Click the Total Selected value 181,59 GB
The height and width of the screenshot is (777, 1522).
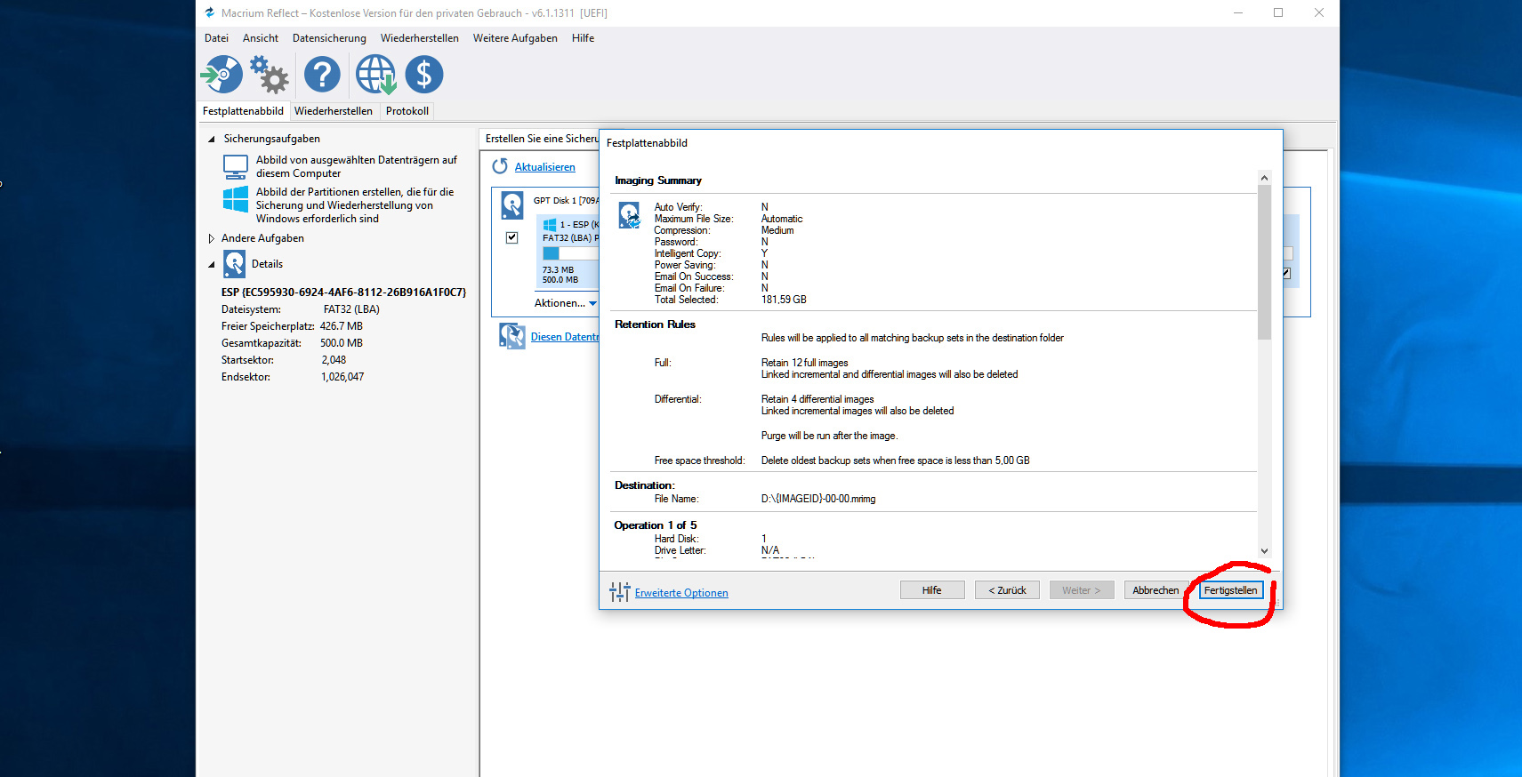click(x=784, y=300)
